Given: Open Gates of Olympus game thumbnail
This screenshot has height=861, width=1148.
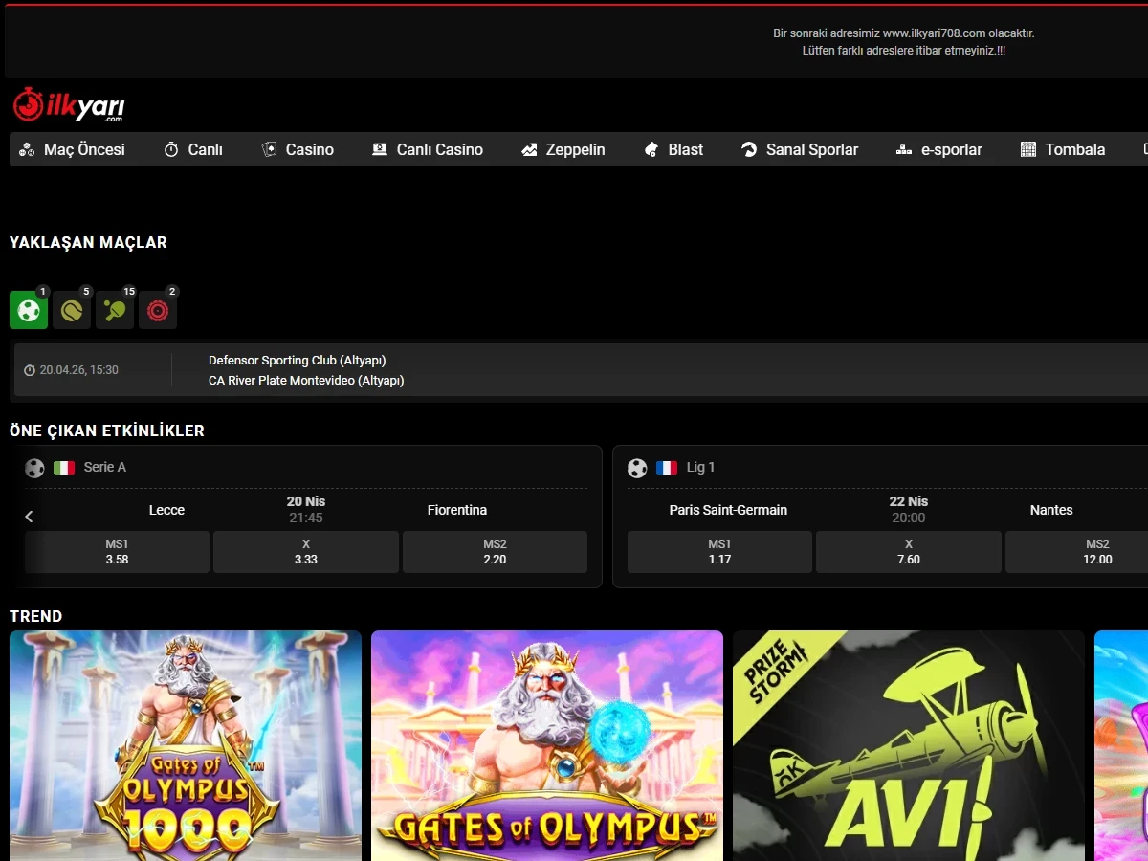Looking at the screenshot, I should (547, 745).
